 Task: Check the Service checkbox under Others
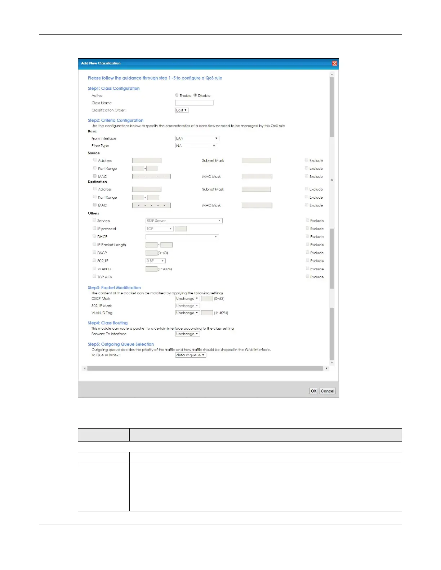(x=94, y=220)
